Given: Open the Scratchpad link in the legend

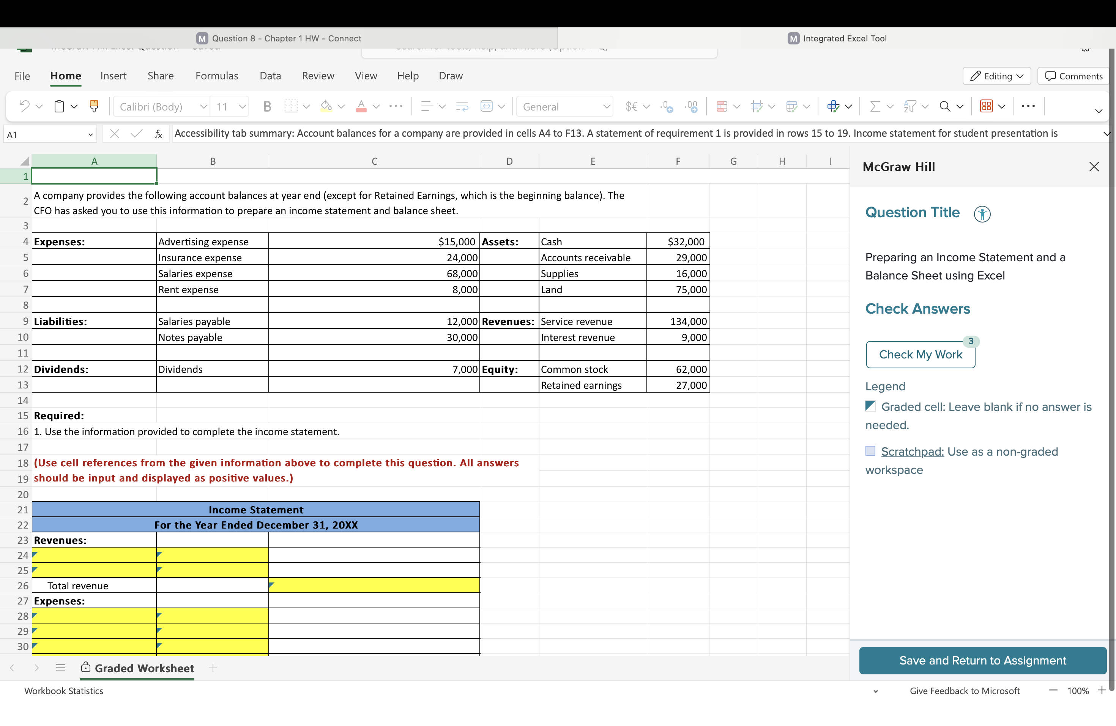Looking at the screenshot, I should (912, 451).
